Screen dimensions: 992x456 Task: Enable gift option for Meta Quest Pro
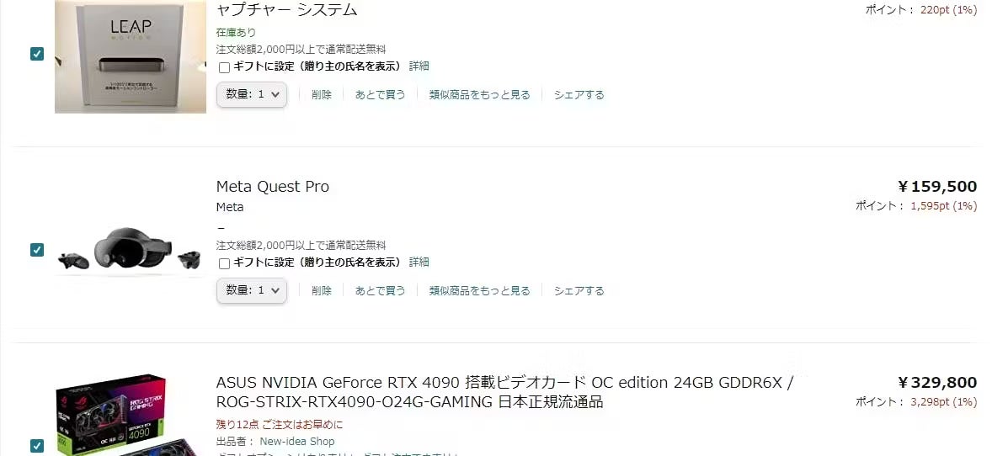point(224,263)
